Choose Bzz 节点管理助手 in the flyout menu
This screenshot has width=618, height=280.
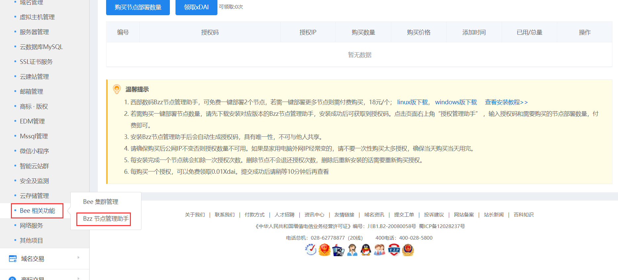(x=106, y=219)
